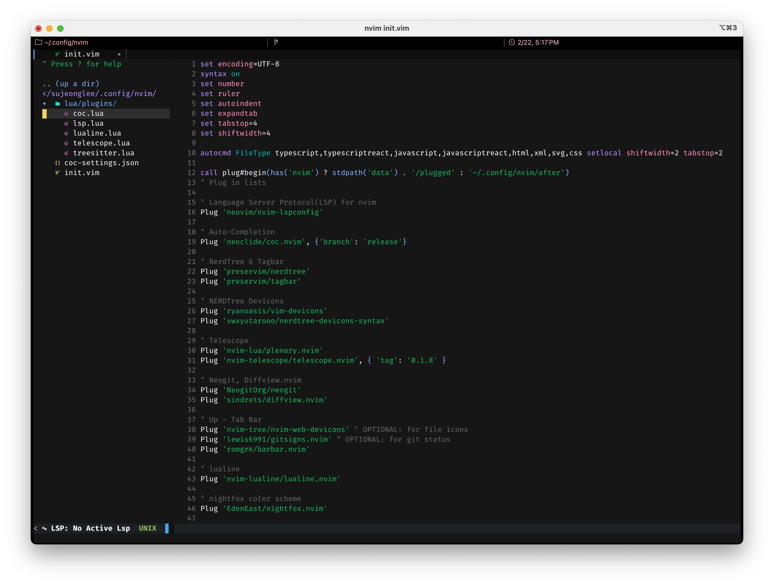The image size is (774, 585).
Task: Click the Lua icon beside coc.lua
Action: (66, 113)
